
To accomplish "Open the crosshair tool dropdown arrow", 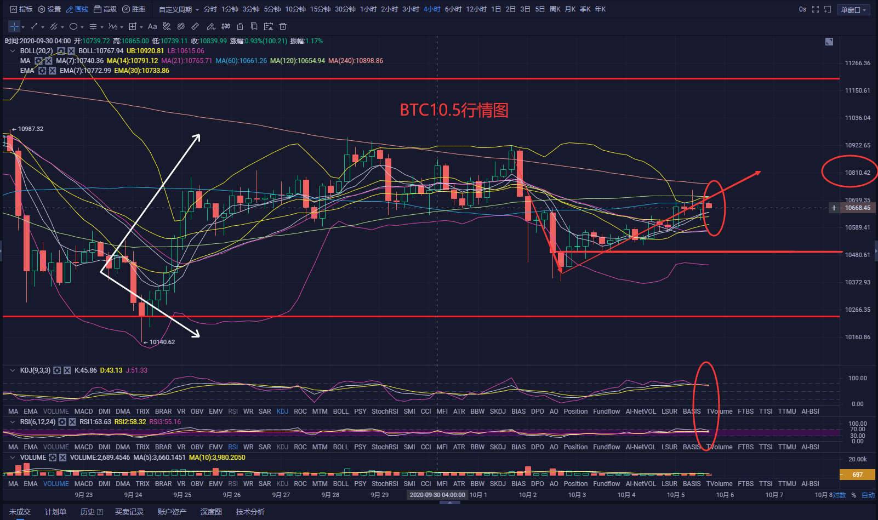I will pyautogui.click(x=23, y=27).
